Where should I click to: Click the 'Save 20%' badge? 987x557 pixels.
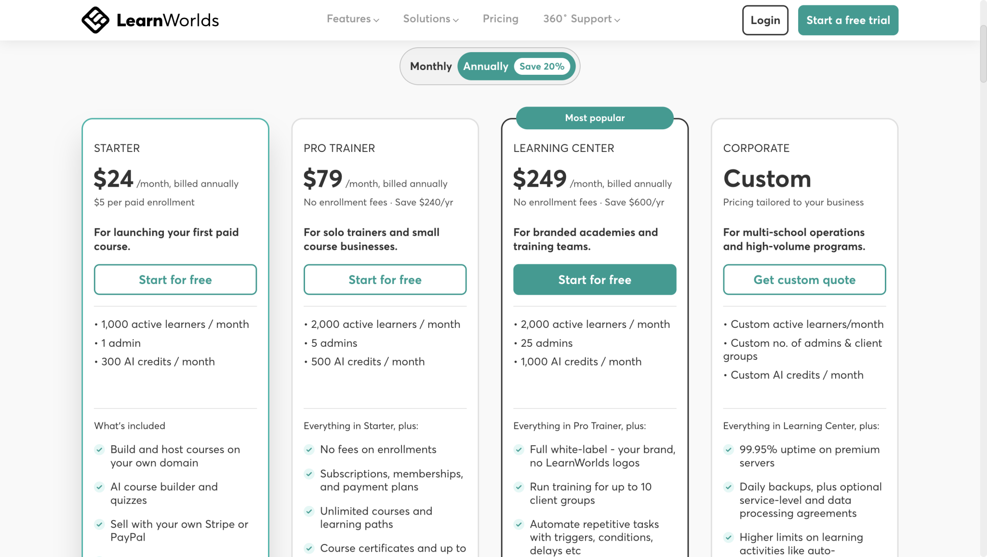pyautogui.click(x=542, y=67)
